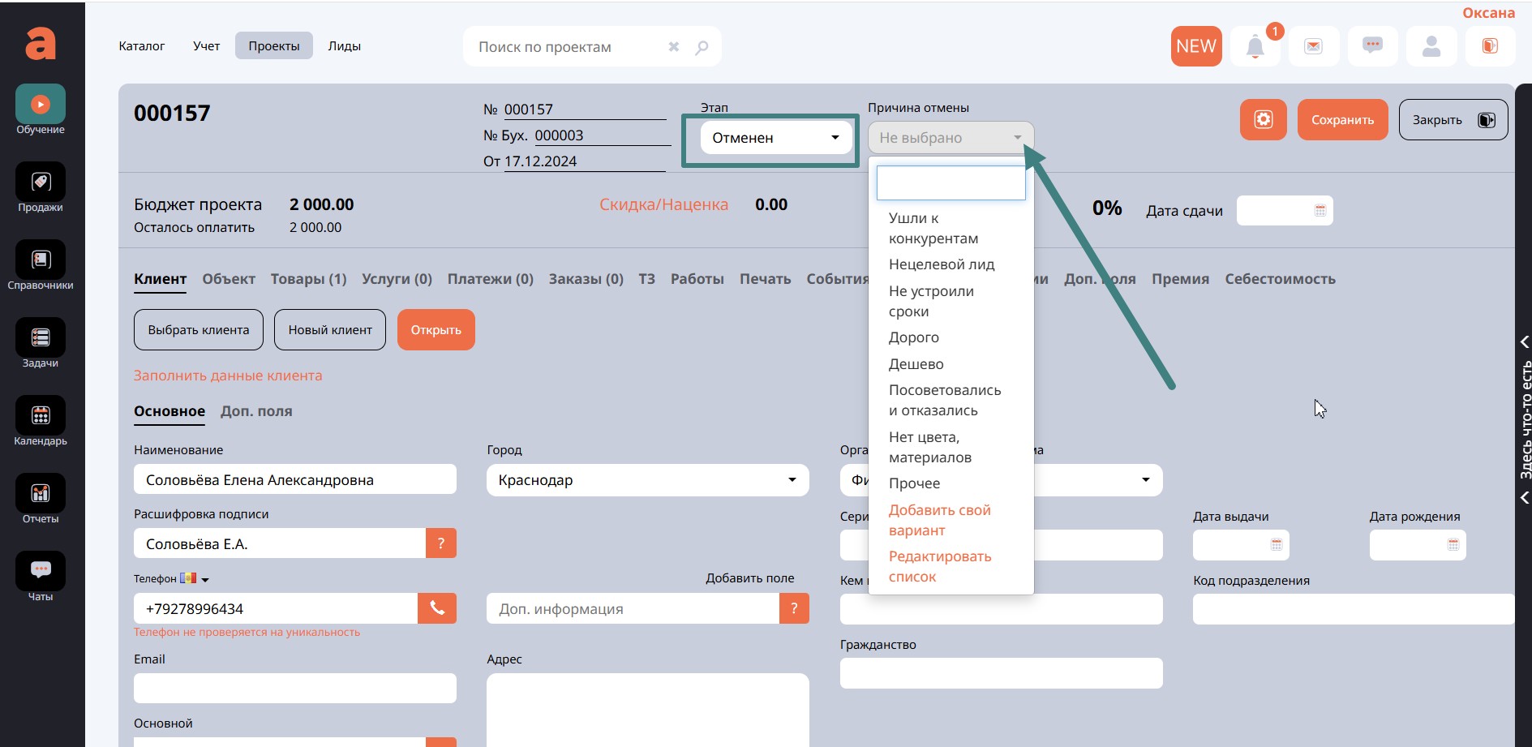
Task: Open Отчеты reports in sidebar
Action: click(x=41, y=494)
